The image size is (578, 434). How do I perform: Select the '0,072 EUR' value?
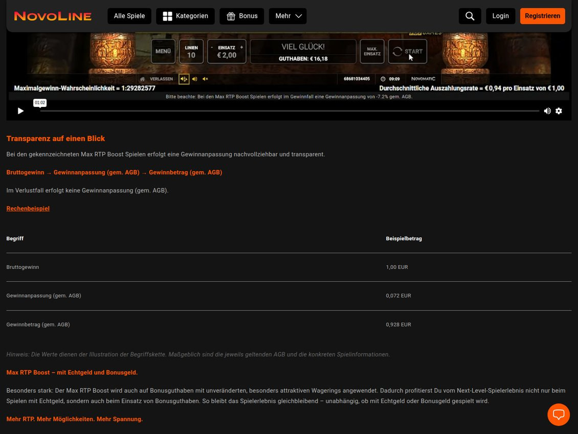point(398,296)
